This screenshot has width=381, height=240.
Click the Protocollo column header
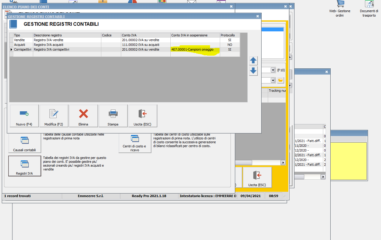click(230, 35)
